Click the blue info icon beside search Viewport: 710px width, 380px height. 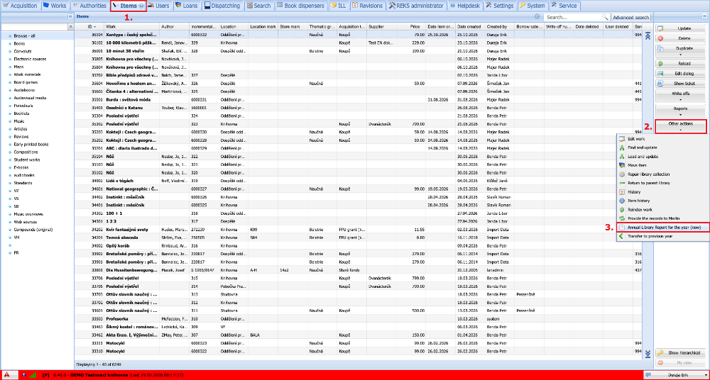click(537, 17)
